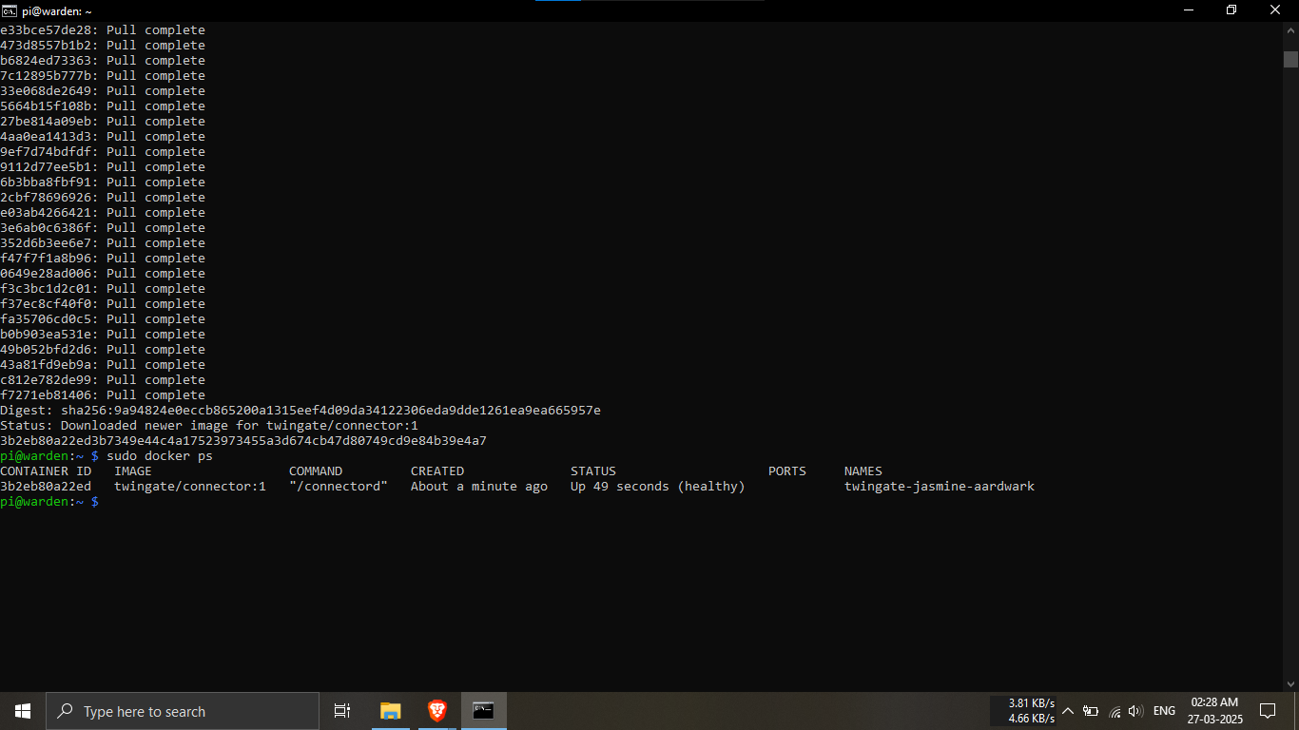Click the terminal scrollbar thumb
This screenshot has width=1299, height=730.
(x=1290, y=59)
